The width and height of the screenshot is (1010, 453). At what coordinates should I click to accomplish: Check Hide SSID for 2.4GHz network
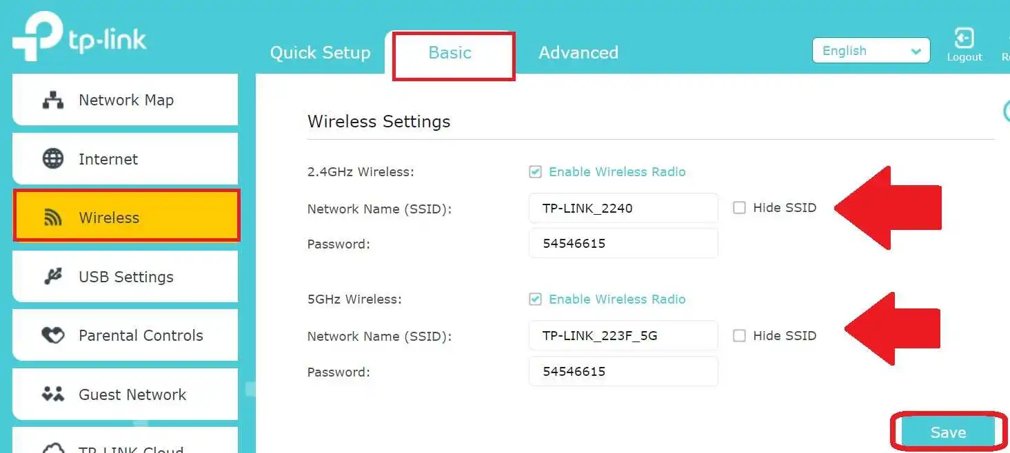(x=739, y=208)
